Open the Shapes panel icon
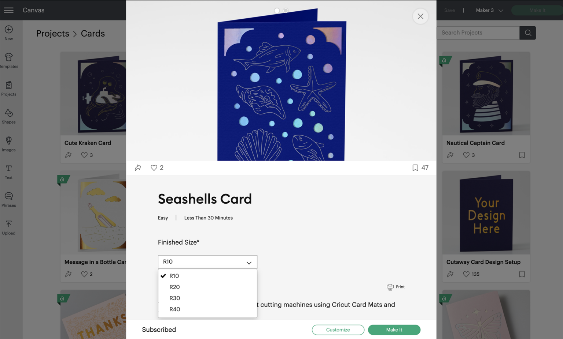This screenshot has width=563, height=339. (8, 114)
